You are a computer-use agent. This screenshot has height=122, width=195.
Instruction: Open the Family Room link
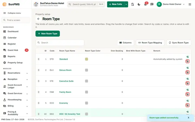pyautogui.click(x=65, y=92)
